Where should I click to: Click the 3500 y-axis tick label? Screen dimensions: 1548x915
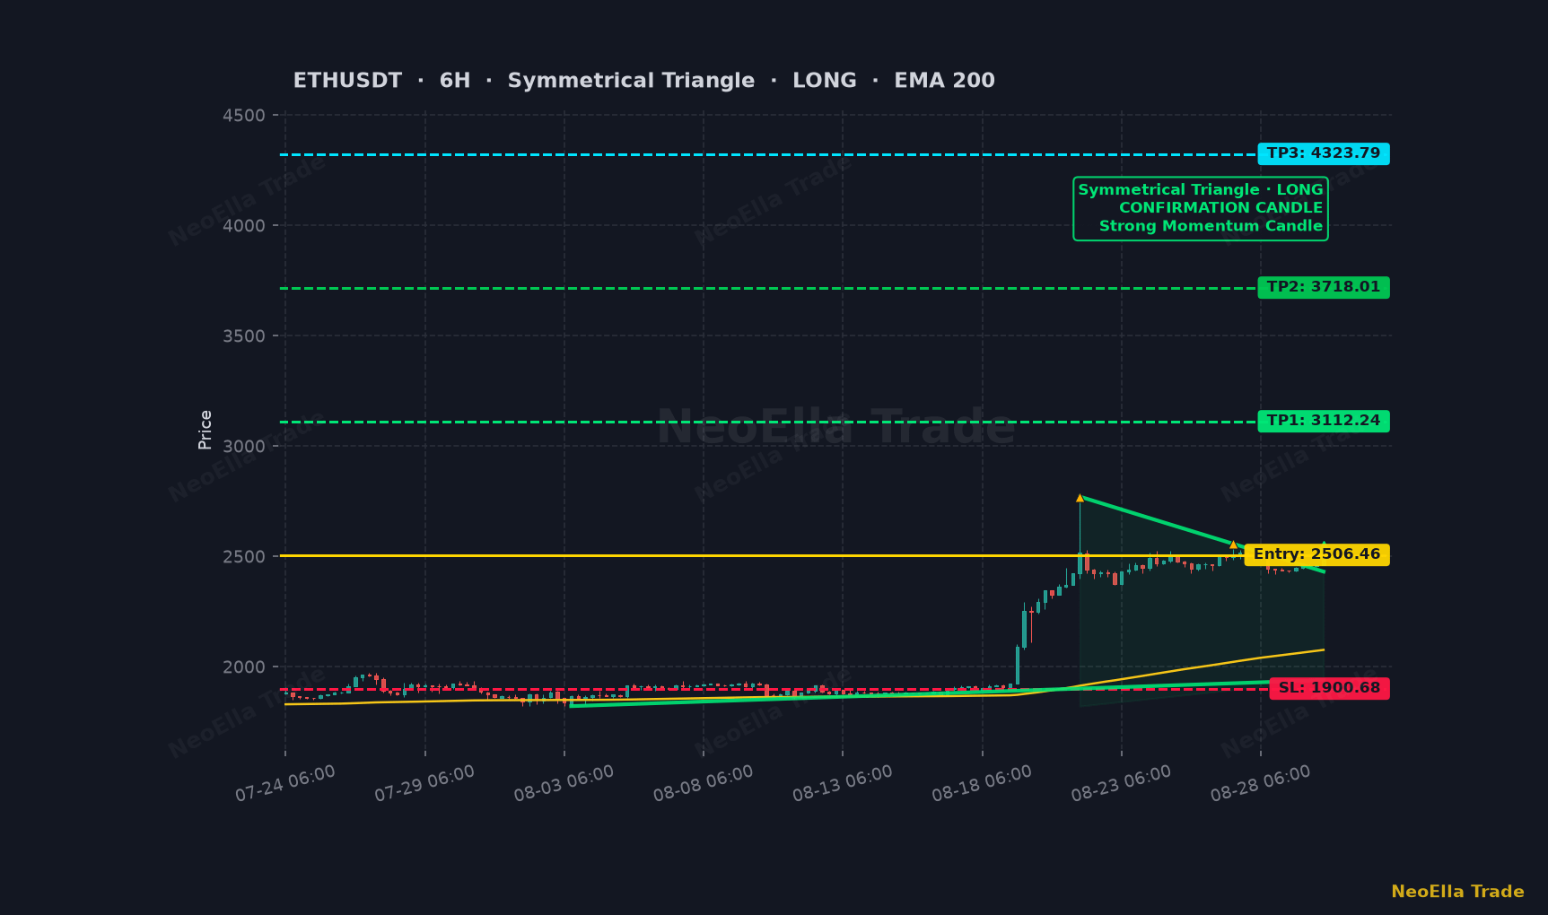pyautogui.click(x=244, y=336)
